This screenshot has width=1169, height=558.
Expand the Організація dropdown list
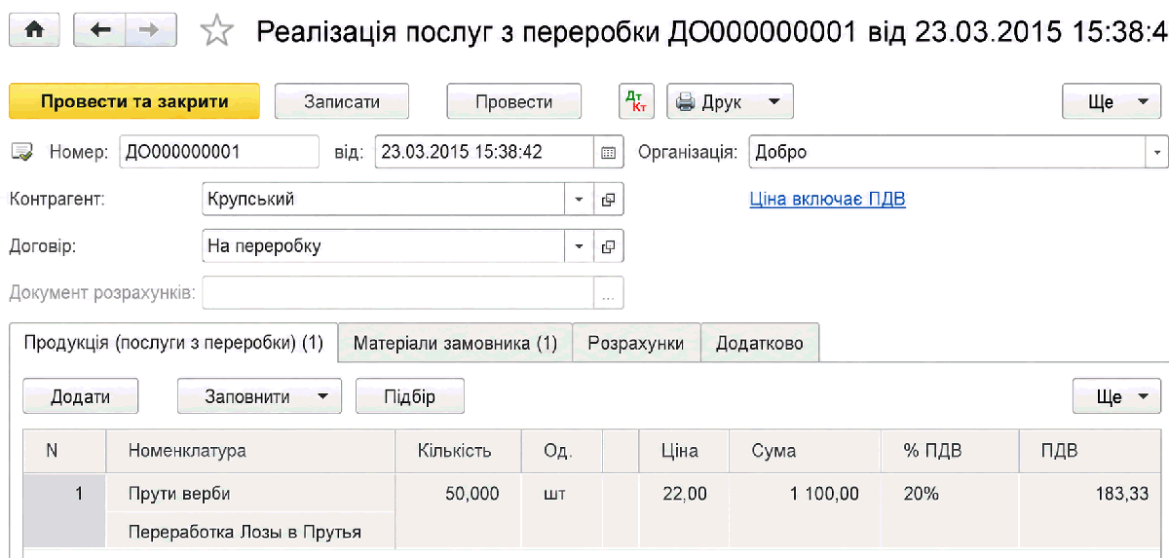click(1156, 152)
